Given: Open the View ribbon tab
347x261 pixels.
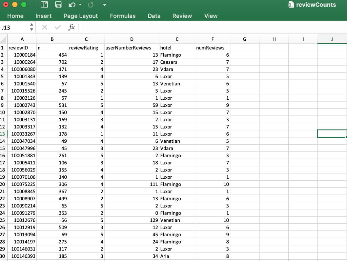Looking at the screenshot, I should point(211,16).
